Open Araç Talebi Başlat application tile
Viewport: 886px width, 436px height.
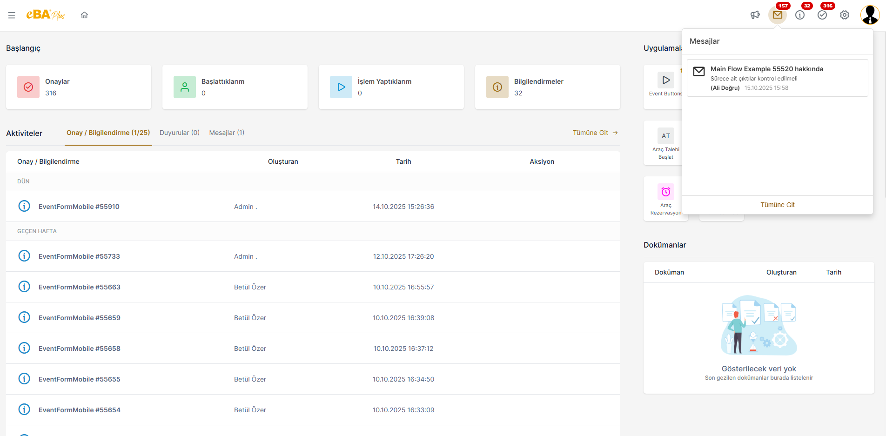tap(665, 143)
